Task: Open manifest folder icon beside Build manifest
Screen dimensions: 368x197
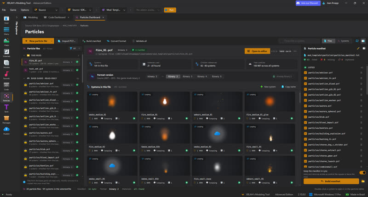Action: (363, 181)
